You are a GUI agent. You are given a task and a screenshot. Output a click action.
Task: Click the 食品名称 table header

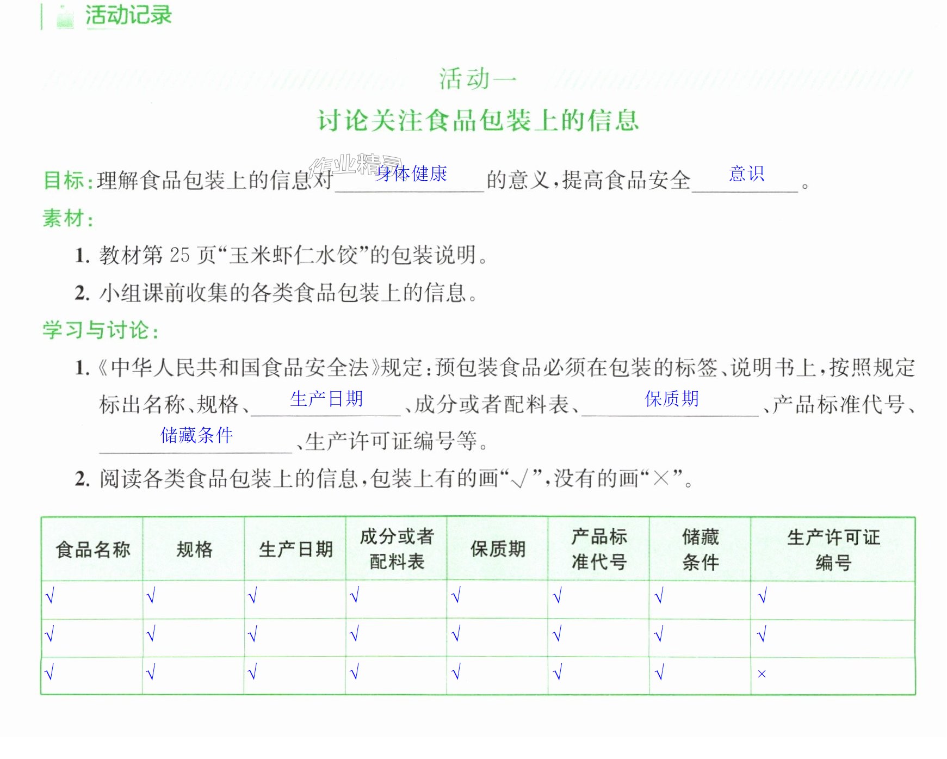(x=93, y=550)
